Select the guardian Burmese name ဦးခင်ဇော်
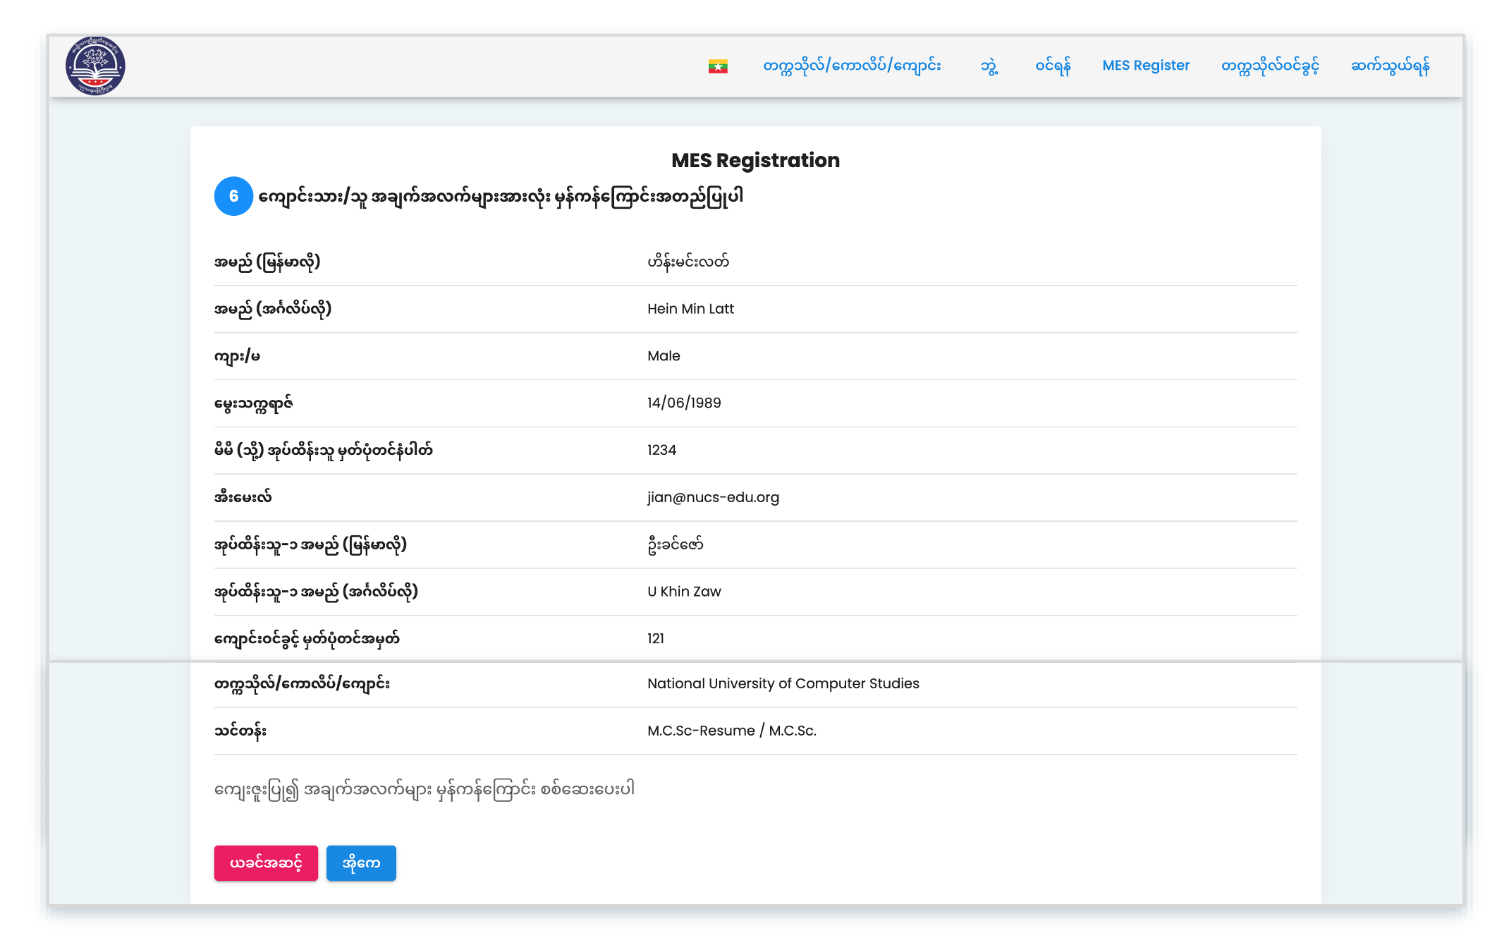This screenshot has width=1509, height=945. (676, 544)
